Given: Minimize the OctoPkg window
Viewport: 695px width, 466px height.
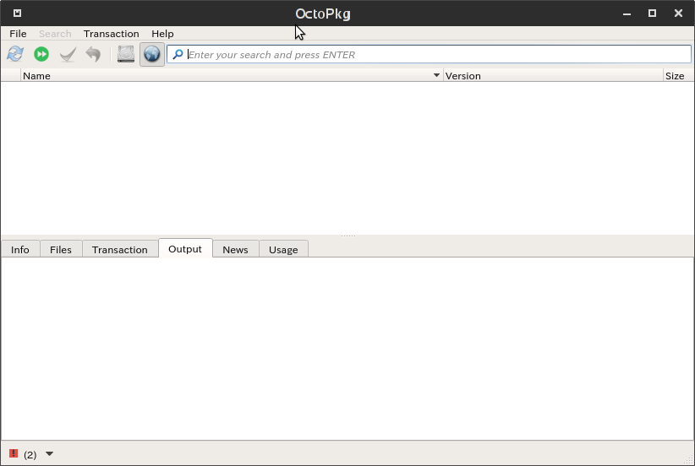Looking at the screenshot, I should click(627, 14).
